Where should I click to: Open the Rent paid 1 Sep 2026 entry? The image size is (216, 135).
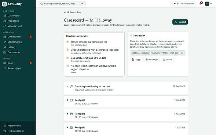(126, 102)
